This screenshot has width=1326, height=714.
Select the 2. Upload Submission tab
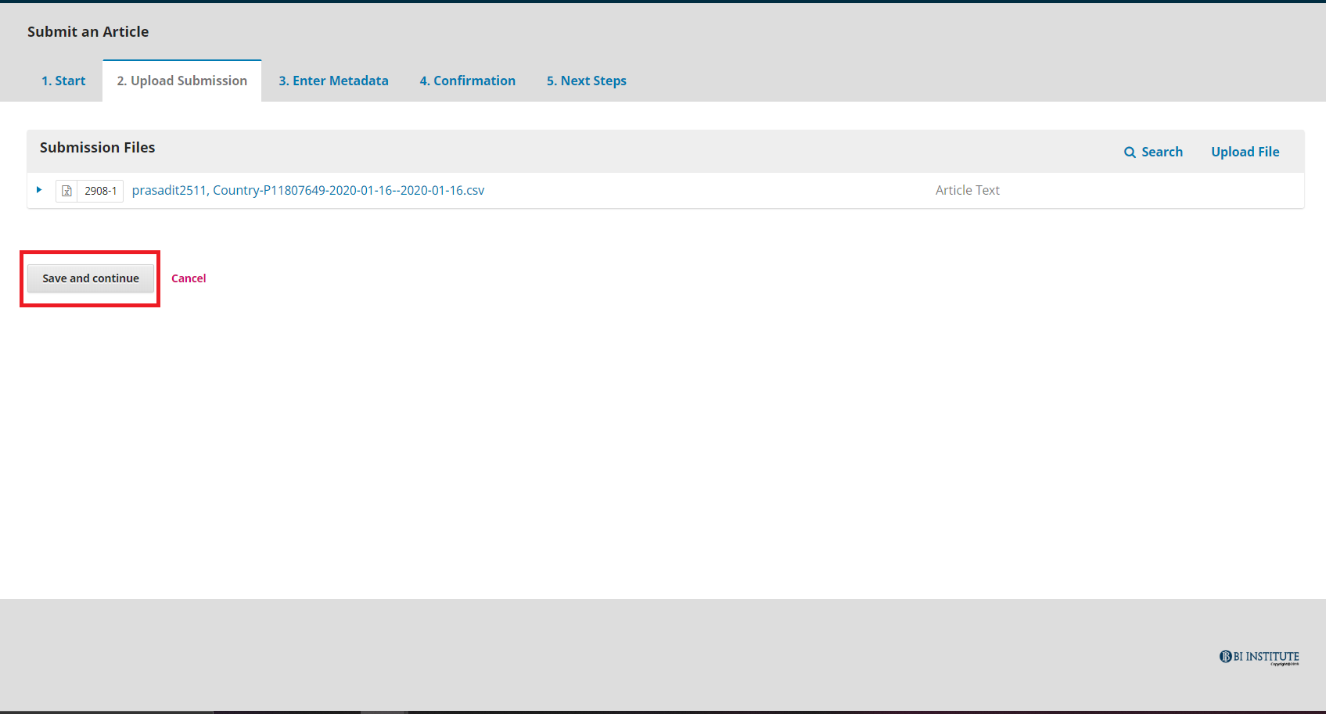[181, 81]
